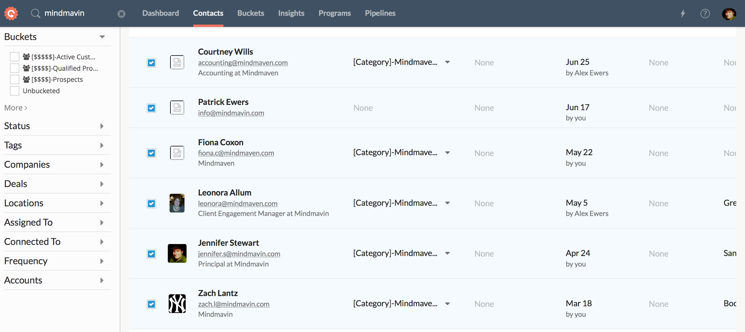
Task: Expand the Accounts filter section
Action: pos(102,280)
